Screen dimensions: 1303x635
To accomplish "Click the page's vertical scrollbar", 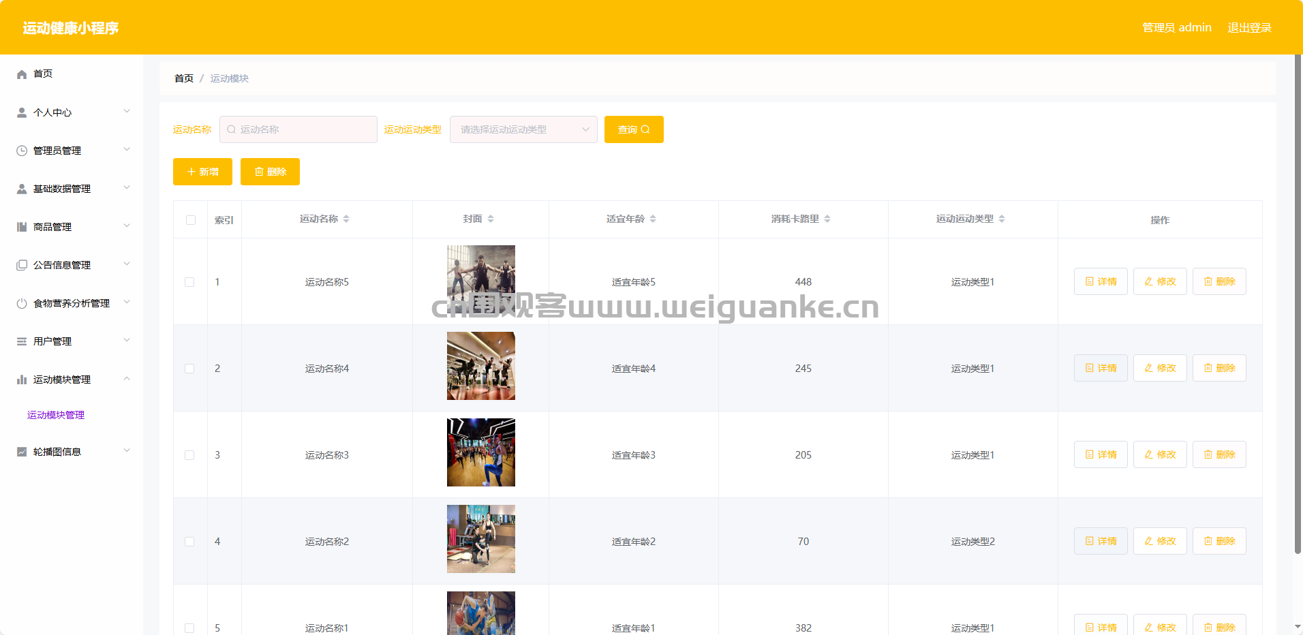I will [x=1298, y=304].
